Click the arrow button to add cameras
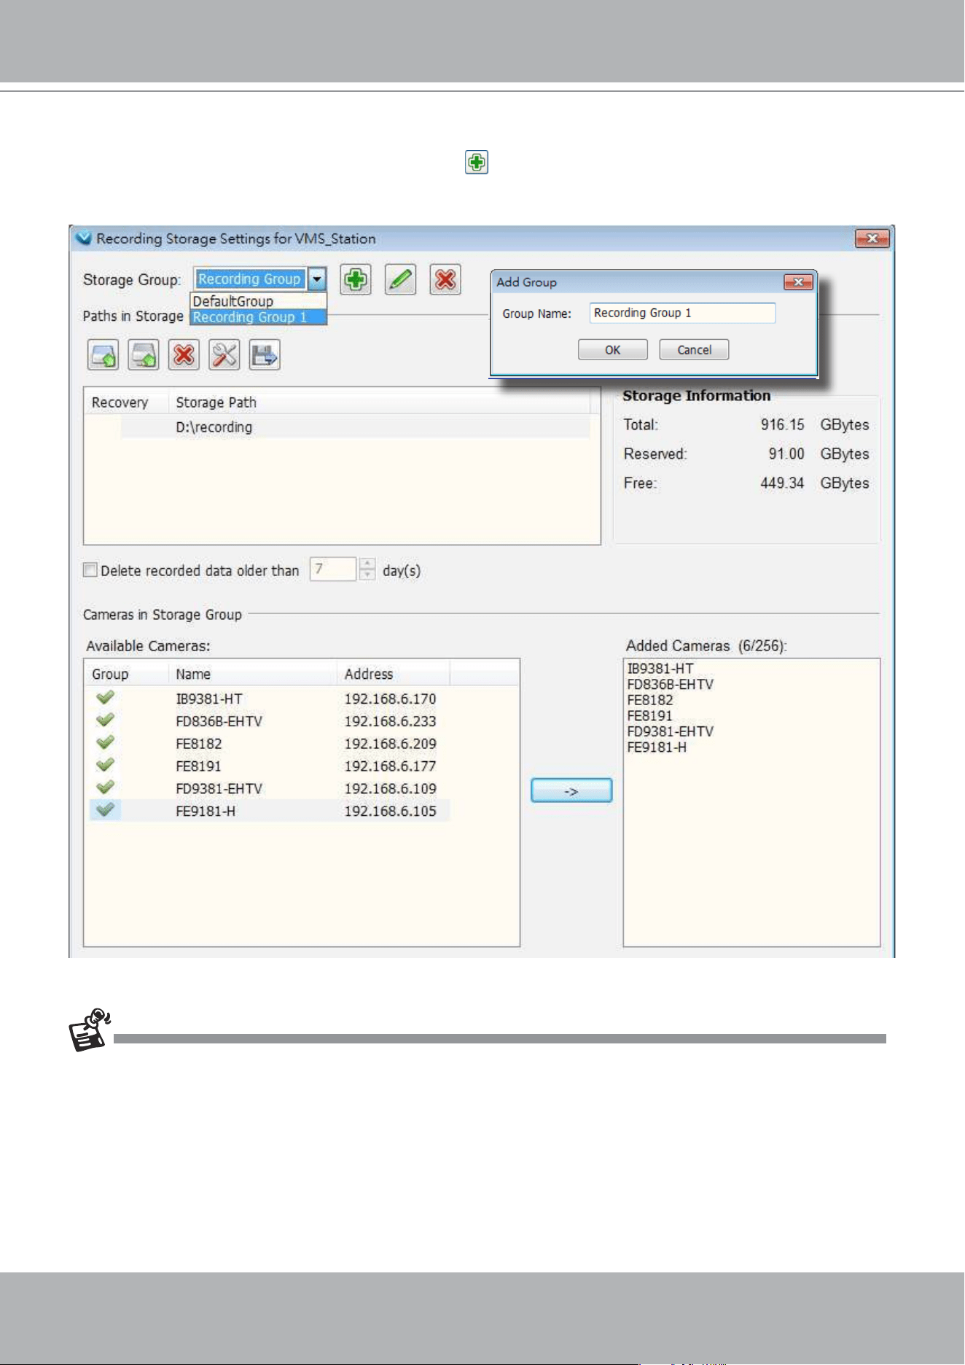Viewport: 965px width, 1365px height. [571, 791]
